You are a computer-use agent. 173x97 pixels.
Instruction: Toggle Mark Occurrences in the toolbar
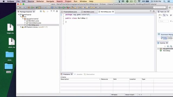[x=40, y=8]
